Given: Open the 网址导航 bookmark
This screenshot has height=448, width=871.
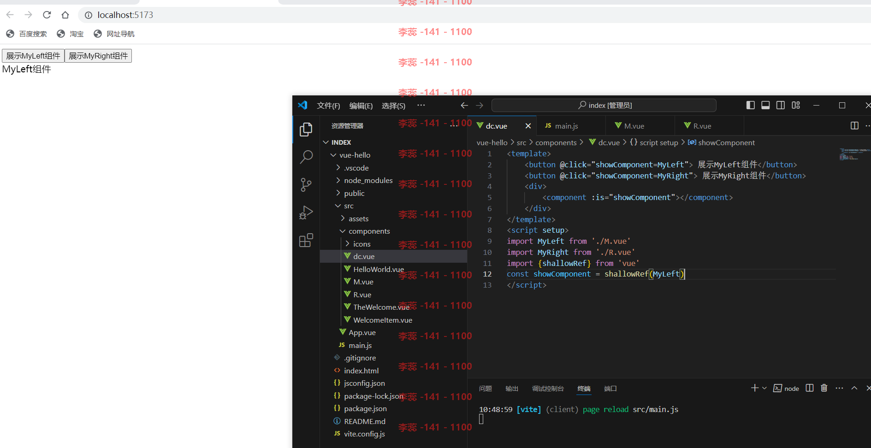Looking at the screenshot, I should 114,34.
